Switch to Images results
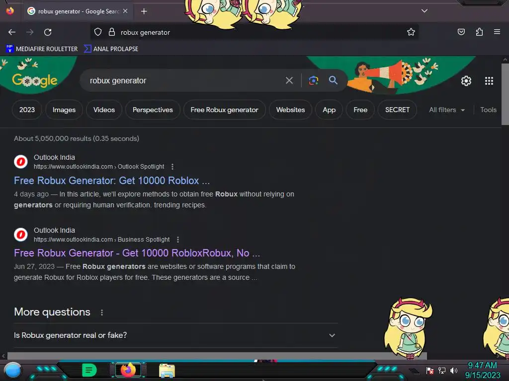This screenshot has width=509, height=381. pyautogui.click(x=64, y=110)
